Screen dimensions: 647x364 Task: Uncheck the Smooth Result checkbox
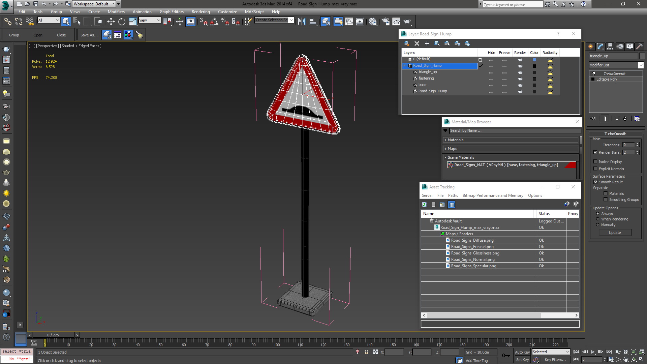coord(595,182)
